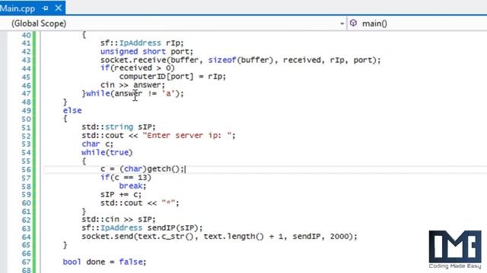Click the while(answer != 'a') line
Viewport: 487px width, 273px height.
[133, 93]
